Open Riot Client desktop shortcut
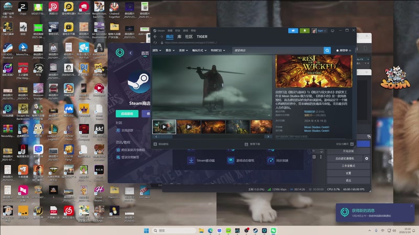 click(84, 9)
